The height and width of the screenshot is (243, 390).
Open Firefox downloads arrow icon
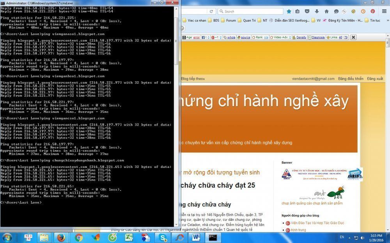point(317,11)
